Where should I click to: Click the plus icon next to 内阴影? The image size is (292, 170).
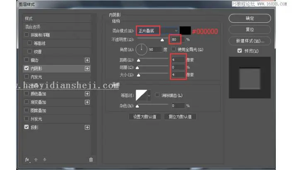coord(87,68)
